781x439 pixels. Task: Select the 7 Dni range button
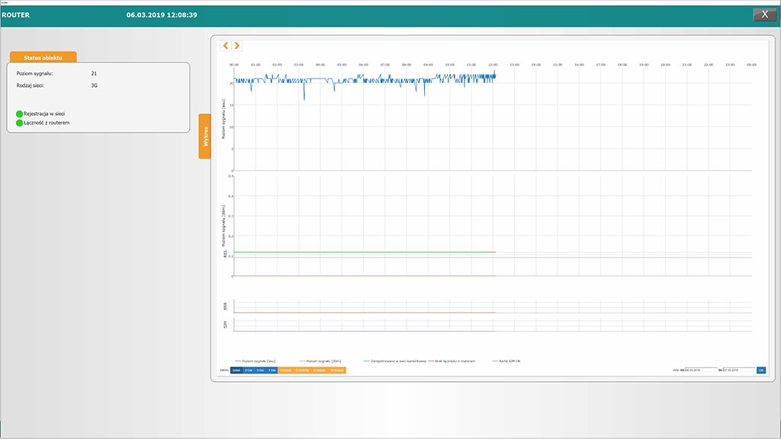(x=272, y=370)
